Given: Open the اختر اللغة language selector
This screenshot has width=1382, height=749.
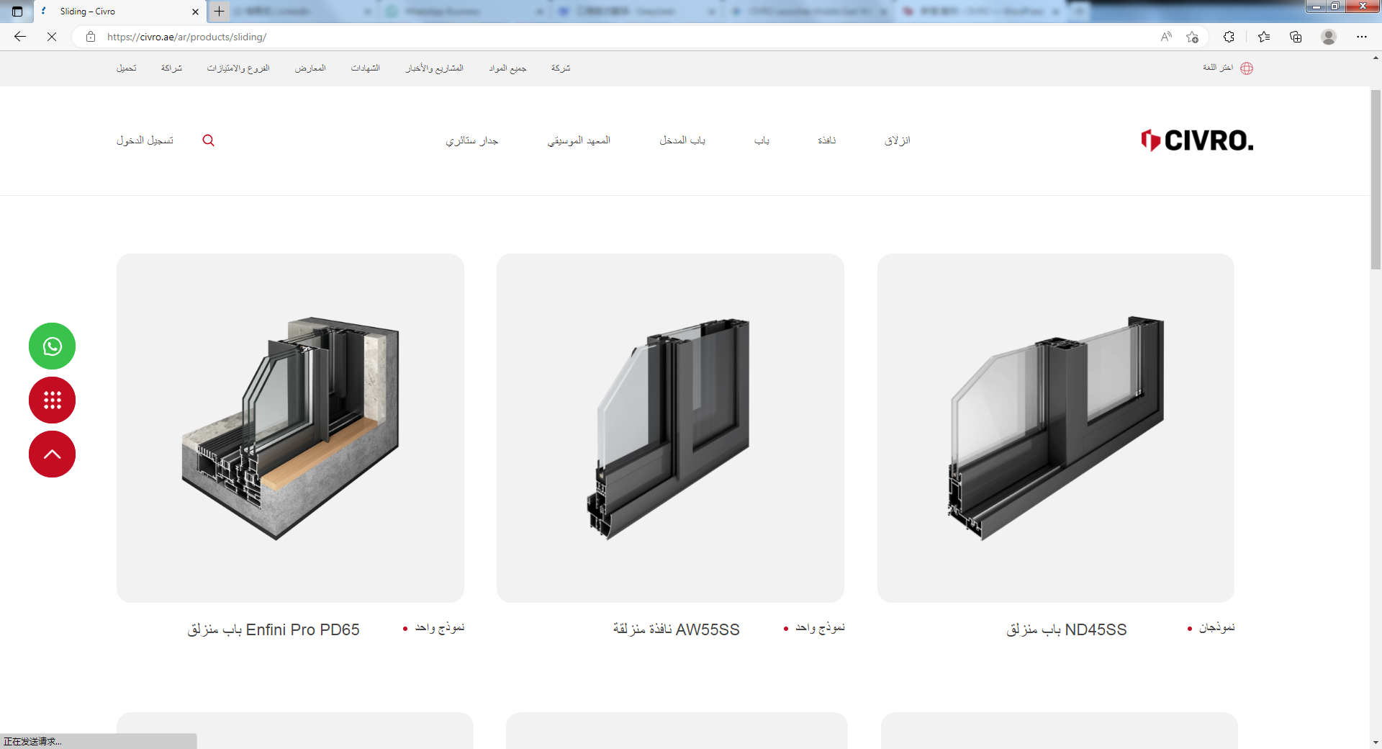Looking at the screenshot, I should [1218, 68].
